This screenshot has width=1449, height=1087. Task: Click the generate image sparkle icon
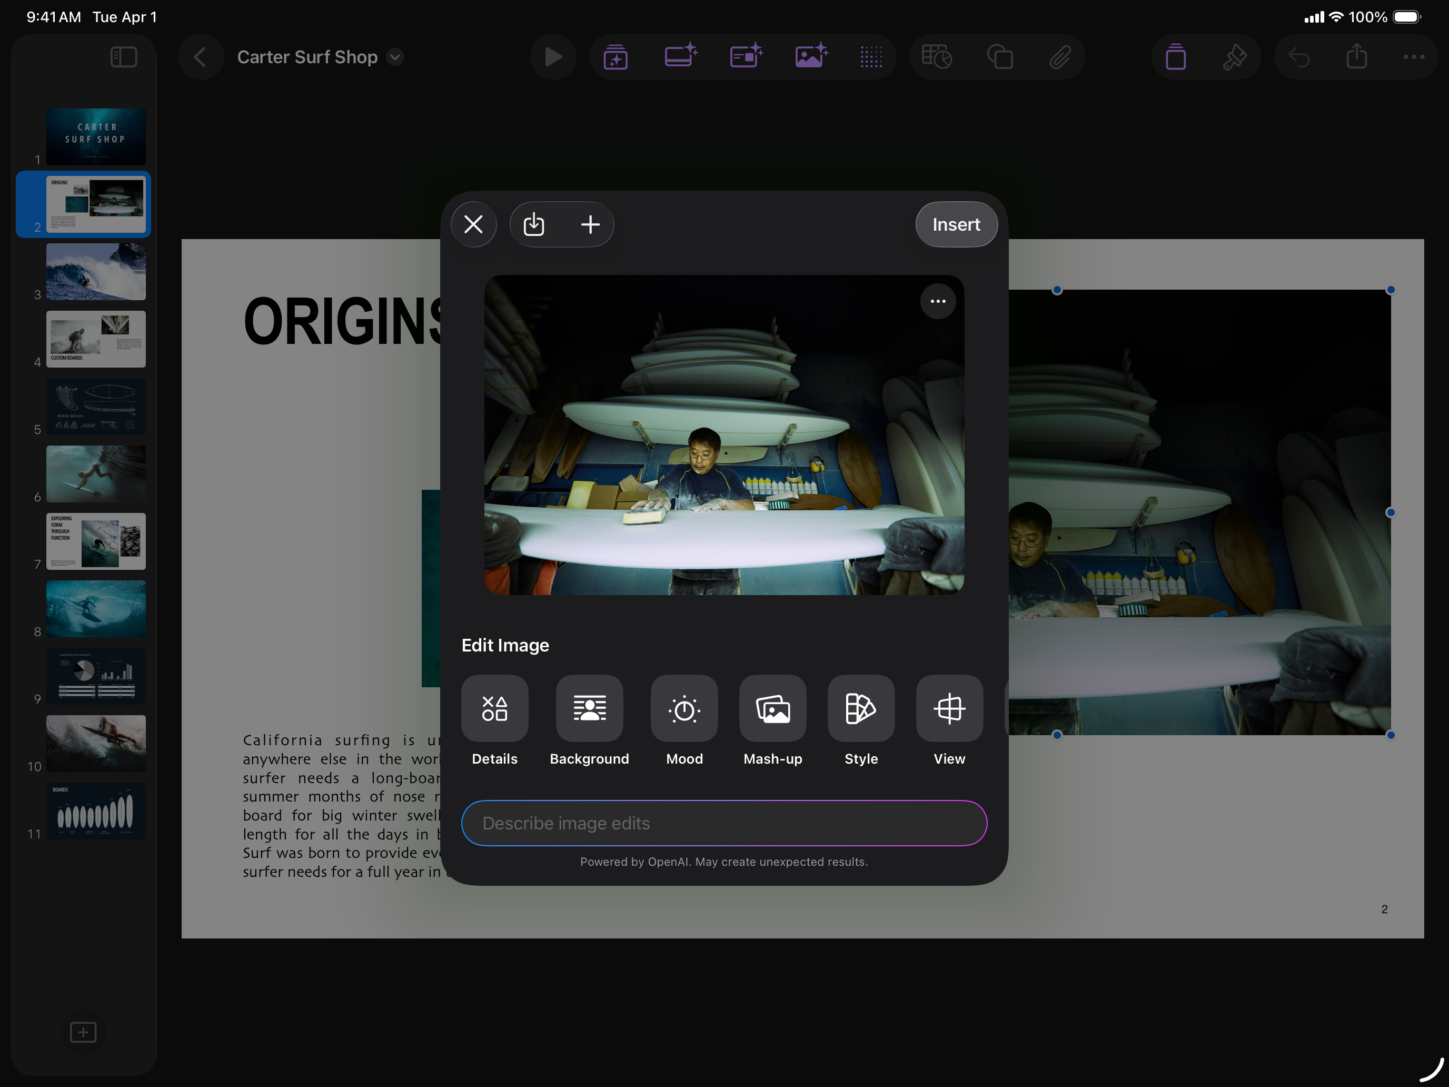(811, 56)
